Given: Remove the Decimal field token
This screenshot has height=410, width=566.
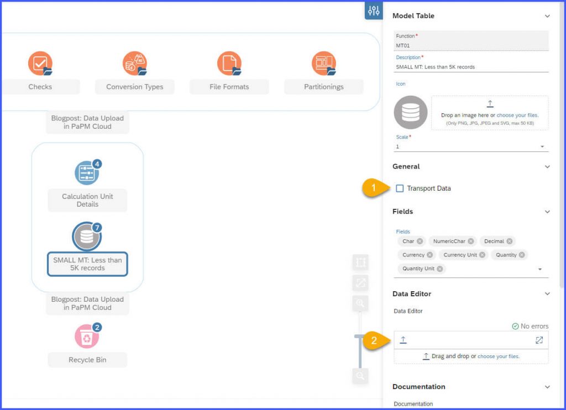Looking at the screenshot, I should pyautogui.click(x=509, y=241).
